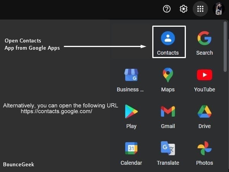
Task: Open the Business Profile app
Action: tap(131, 80)
